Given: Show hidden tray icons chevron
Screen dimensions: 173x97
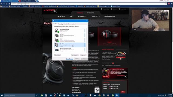Looking at the screenshot, I should (x=159, y=95).
